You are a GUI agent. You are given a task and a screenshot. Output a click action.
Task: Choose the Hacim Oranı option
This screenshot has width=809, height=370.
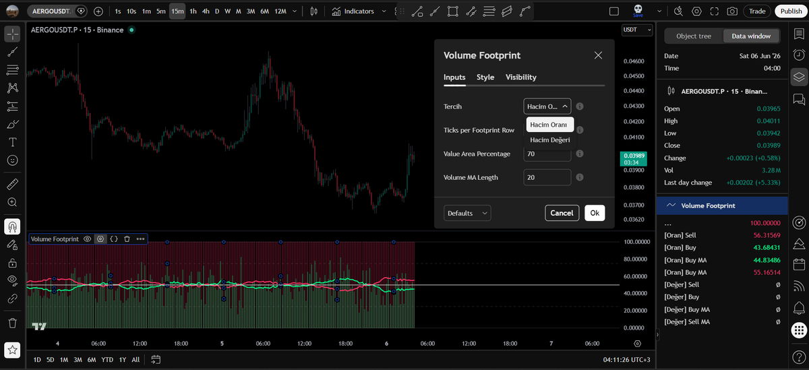549,125
